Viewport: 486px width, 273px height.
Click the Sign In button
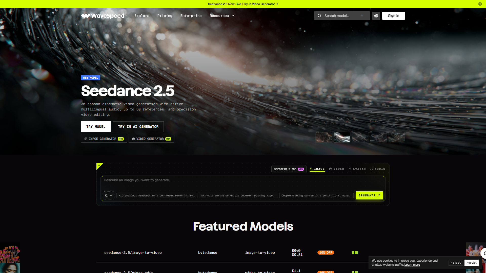(393, 16)
